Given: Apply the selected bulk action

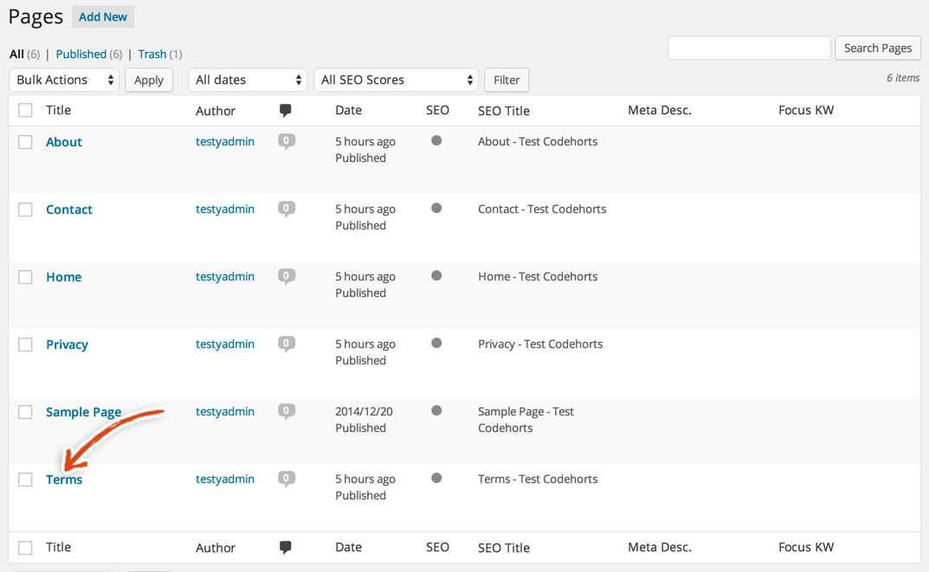Looking at the screenshot, I should click(x=149, y=80).
